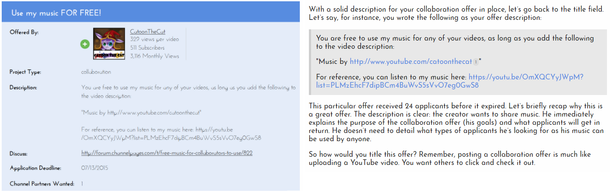Open the forum.channelpages.com discussion link
Screen dimensions: 610x193
click(x=167, y=153)
